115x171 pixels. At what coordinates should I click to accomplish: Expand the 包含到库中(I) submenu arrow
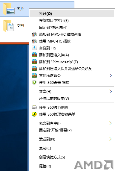111,123
